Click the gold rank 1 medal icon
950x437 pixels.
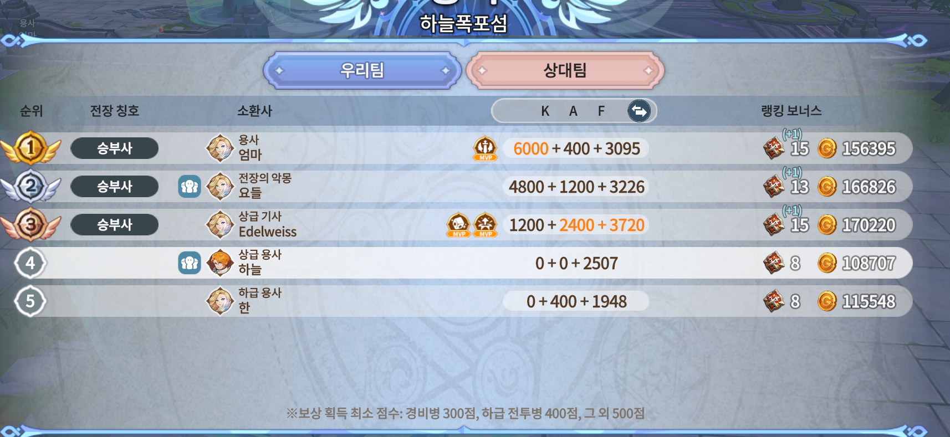click(x=30, y=148)
